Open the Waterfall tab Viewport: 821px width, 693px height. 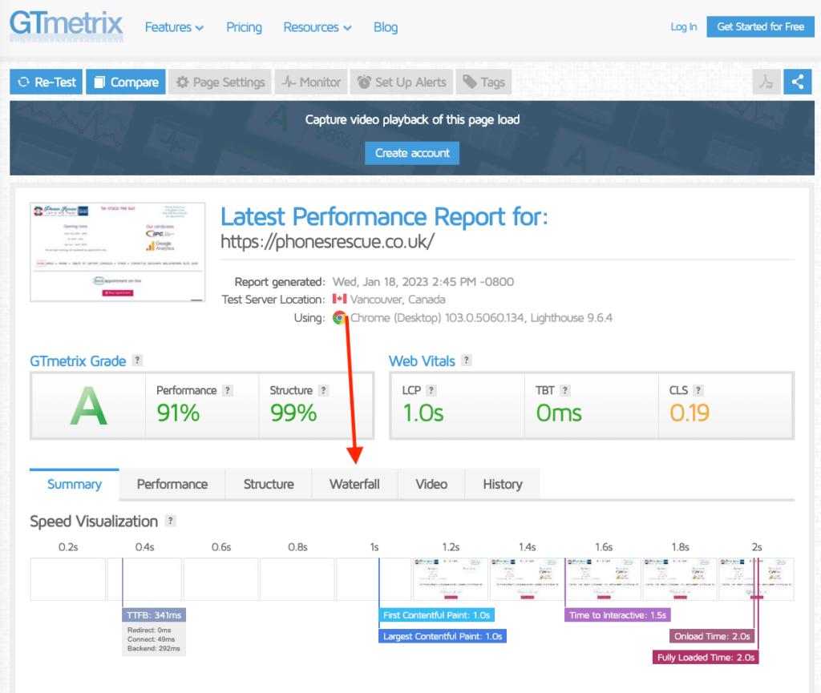coord(354,485)
